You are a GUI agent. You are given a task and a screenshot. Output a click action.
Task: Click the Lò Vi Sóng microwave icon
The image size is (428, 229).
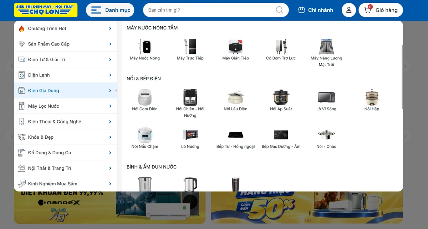[x=326, y=97]
